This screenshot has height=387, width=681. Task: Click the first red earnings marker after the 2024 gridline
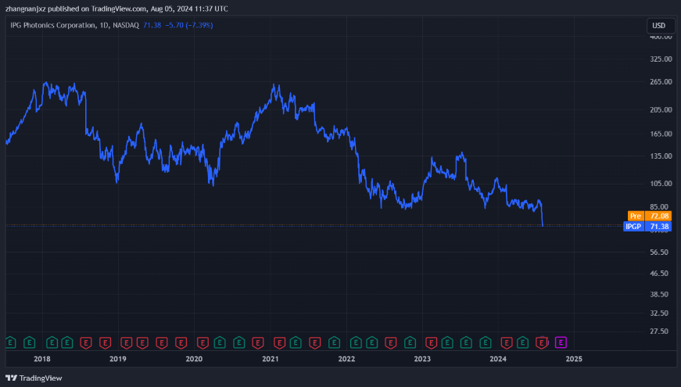tap(507, 342)
